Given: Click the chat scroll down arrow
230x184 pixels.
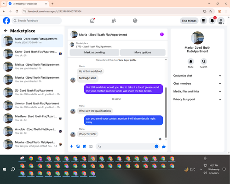Looking at the screenshot, I should [x=166, y=139].
